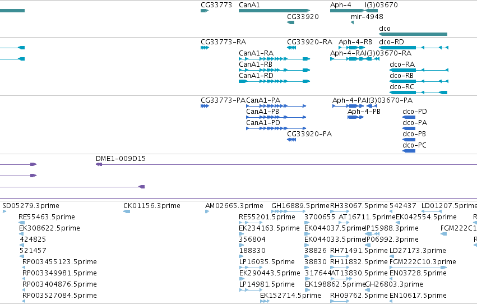
Task: Click feature 188330
Action: [x=241, y=256]
